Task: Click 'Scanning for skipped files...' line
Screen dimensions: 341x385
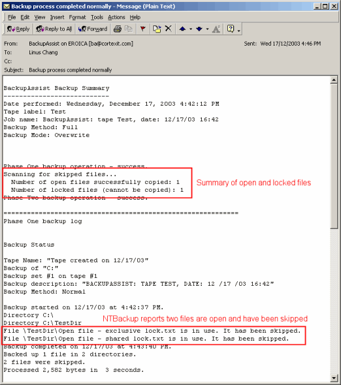Action: pos(60,174)
